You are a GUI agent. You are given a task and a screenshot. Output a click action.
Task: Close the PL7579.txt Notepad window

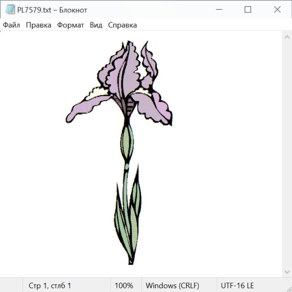(x=277, y=10)
